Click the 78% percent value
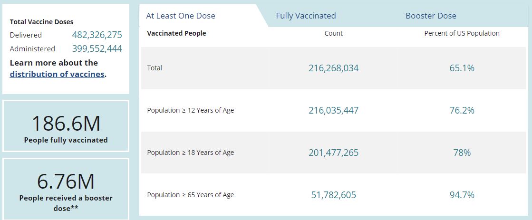The width and height of the screenshot is (532, 220). point(462,153)
